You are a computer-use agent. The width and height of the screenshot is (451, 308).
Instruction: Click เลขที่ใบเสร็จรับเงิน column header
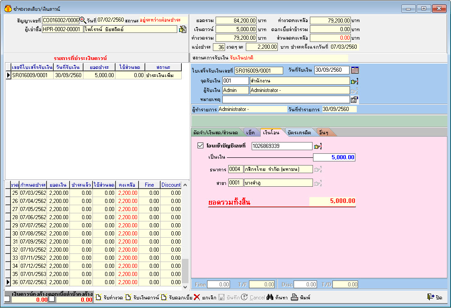[x=32, y=67]
